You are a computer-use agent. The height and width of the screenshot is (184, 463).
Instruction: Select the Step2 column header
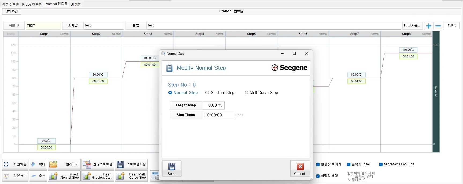click(x=96, y=34)
